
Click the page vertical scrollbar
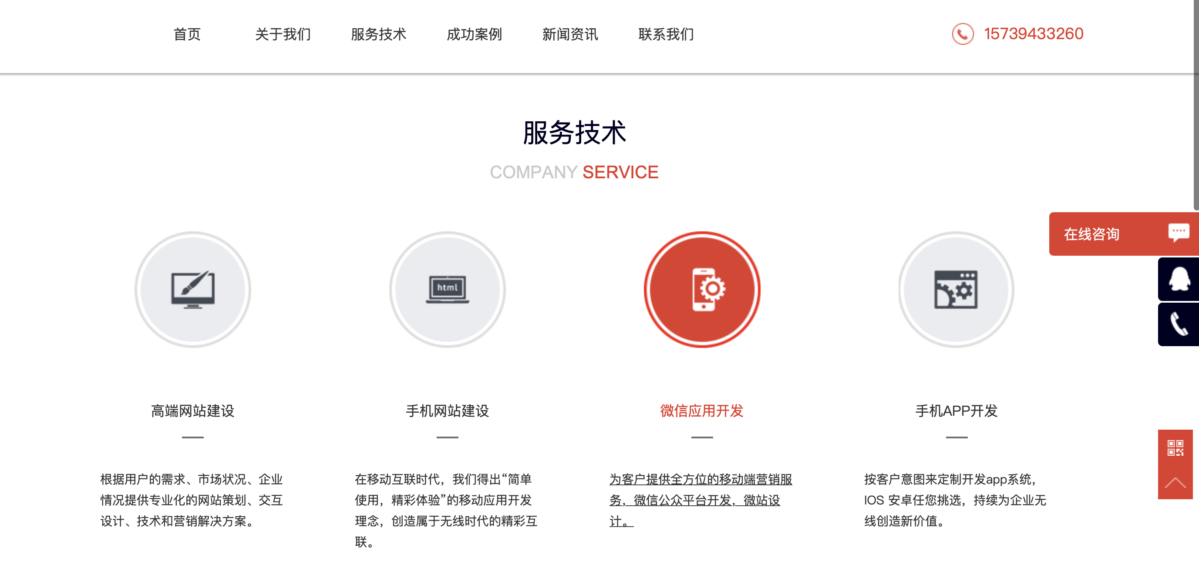tap(1196, 105)
